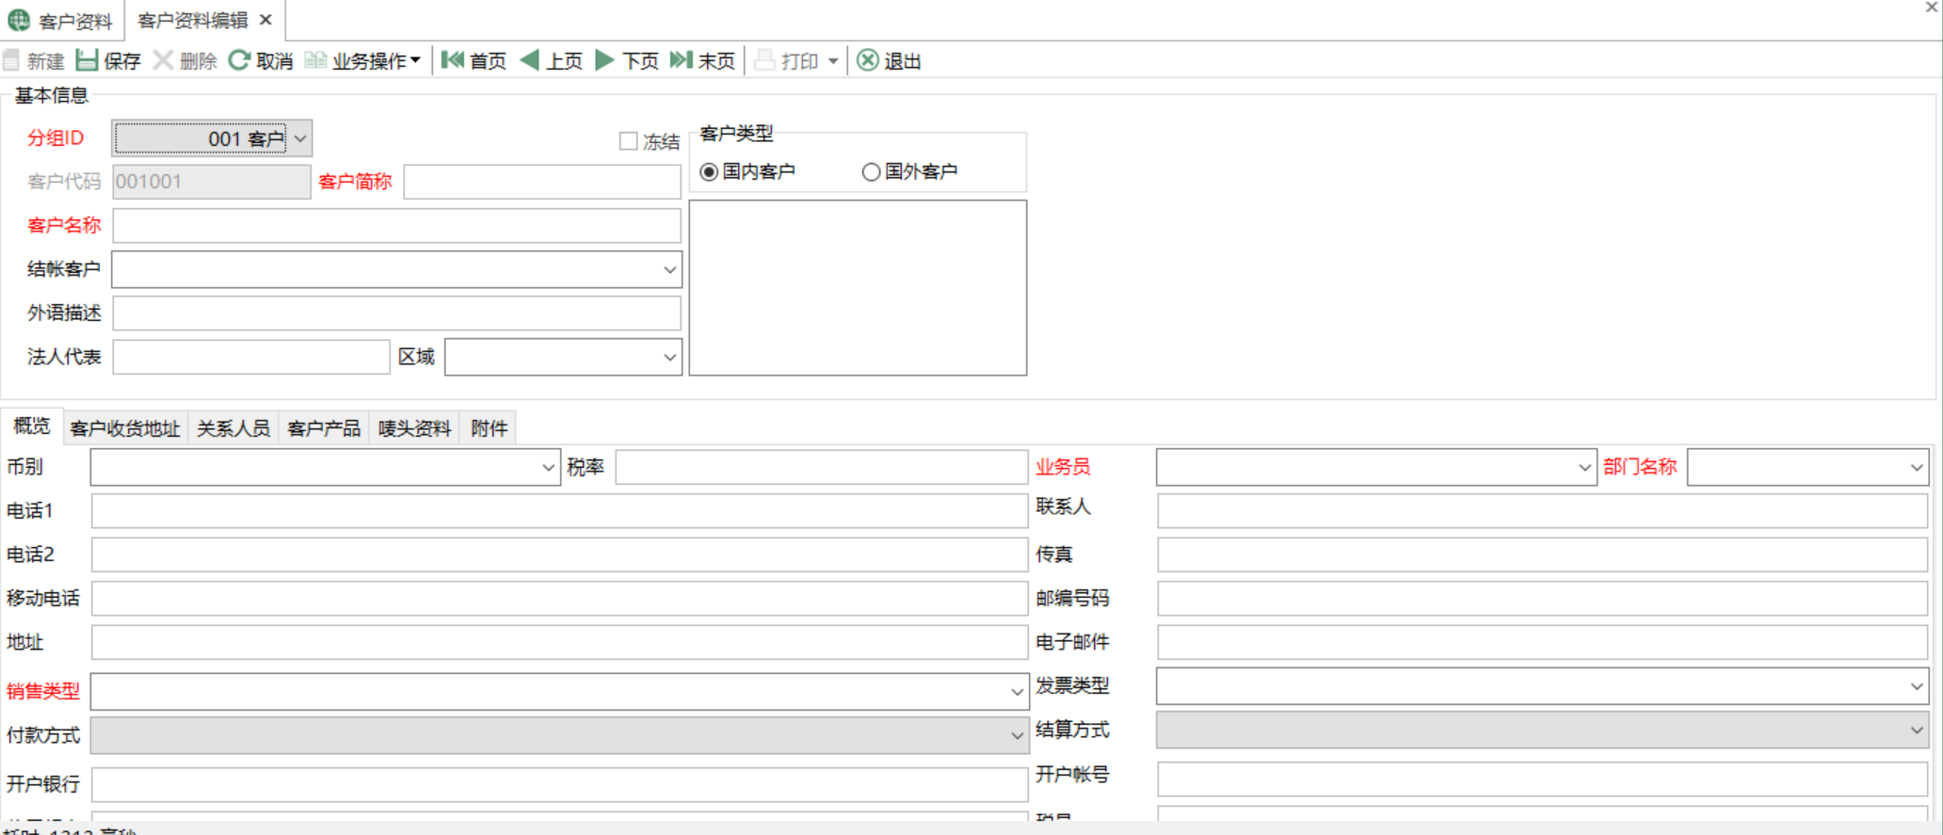The height and width of the screenshot is (835, 1943).
Task: Click the 电话1 input field
Action: pos(559,511)
